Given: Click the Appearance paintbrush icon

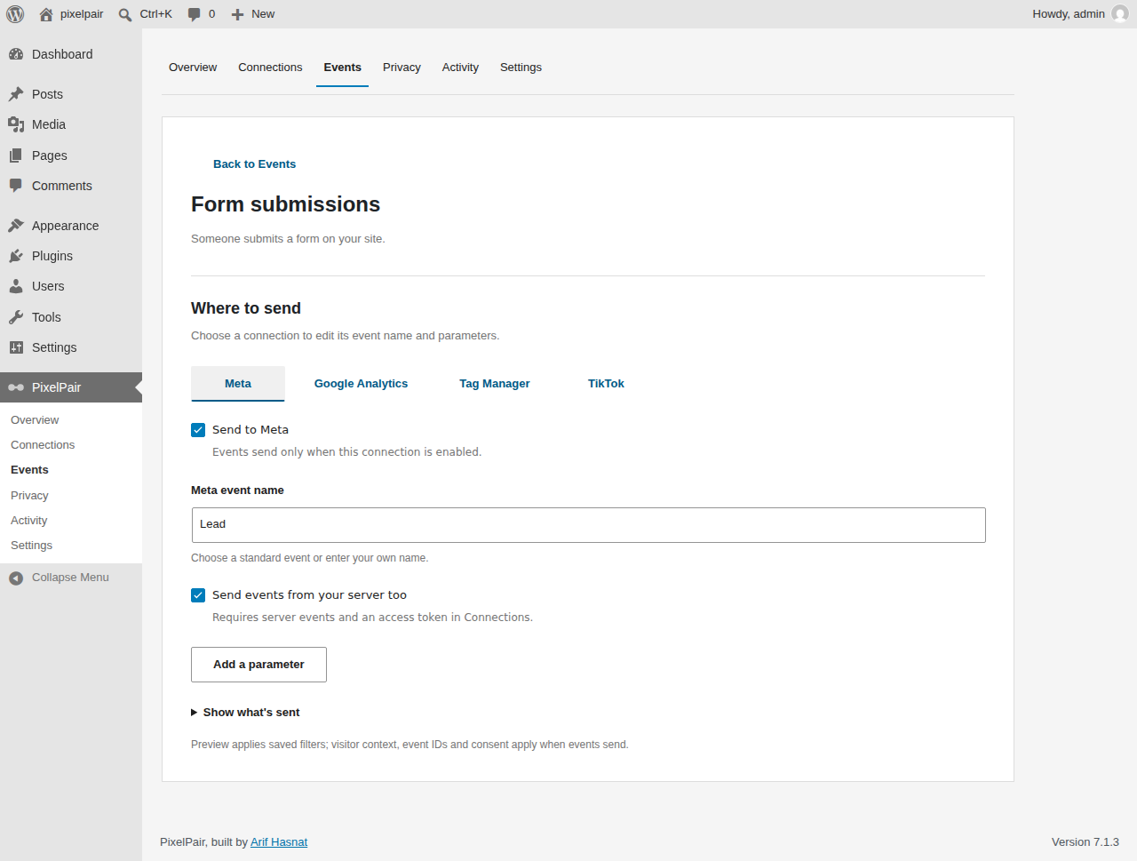Looking at the screenshot, I should point(16,226).
